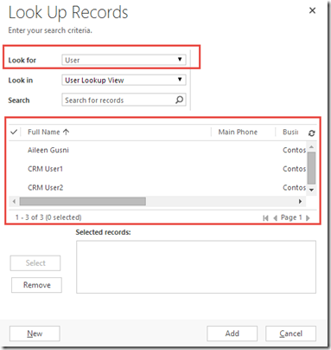The height and width of the screenshot is (350, 331).
Task: Click the Remove button
Action: click(36, 285)
